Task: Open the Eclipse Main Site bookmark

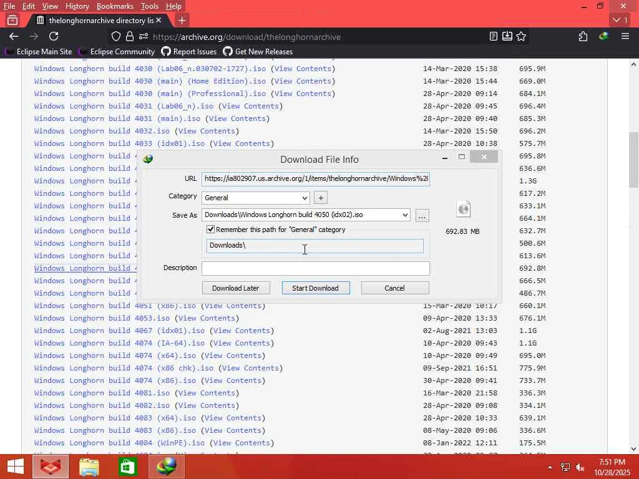Action: coord(38,52)
